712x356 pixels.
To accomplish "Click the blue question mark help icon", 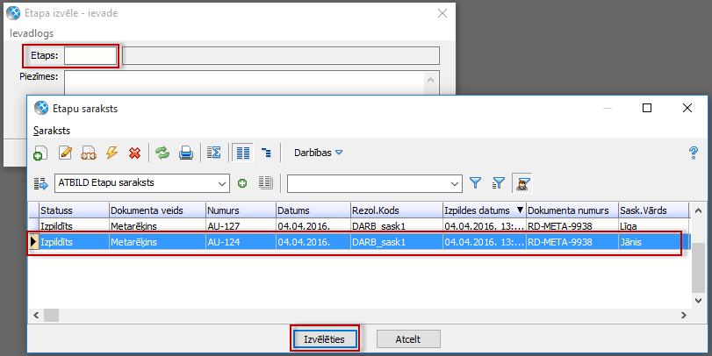I will coord(694,153).
